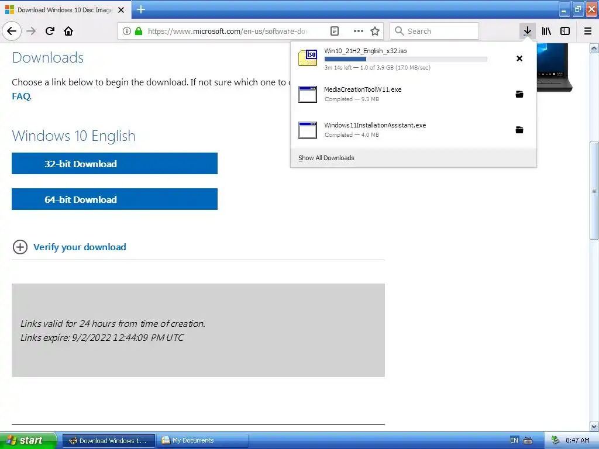Image resolution: width=599 pixels, height=449 pixels.
Task: Open containing folder for MediaCreationToolW11.exe
Action: point(519,94)
